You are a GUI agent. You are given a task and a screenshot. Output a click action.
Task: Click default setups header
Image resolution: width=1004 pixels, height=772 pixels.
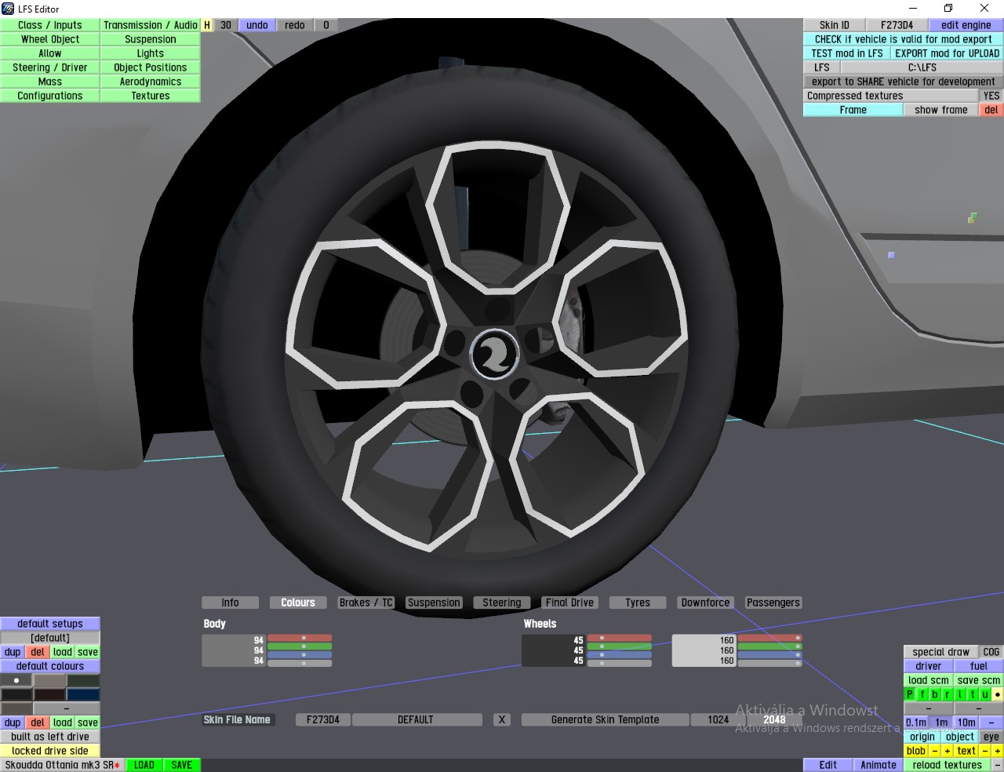50,624
